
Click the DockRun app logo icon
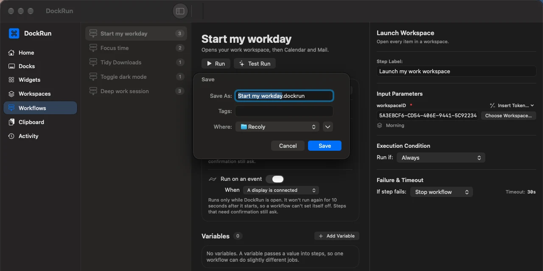pyautogui.click(x=14, y=33)
